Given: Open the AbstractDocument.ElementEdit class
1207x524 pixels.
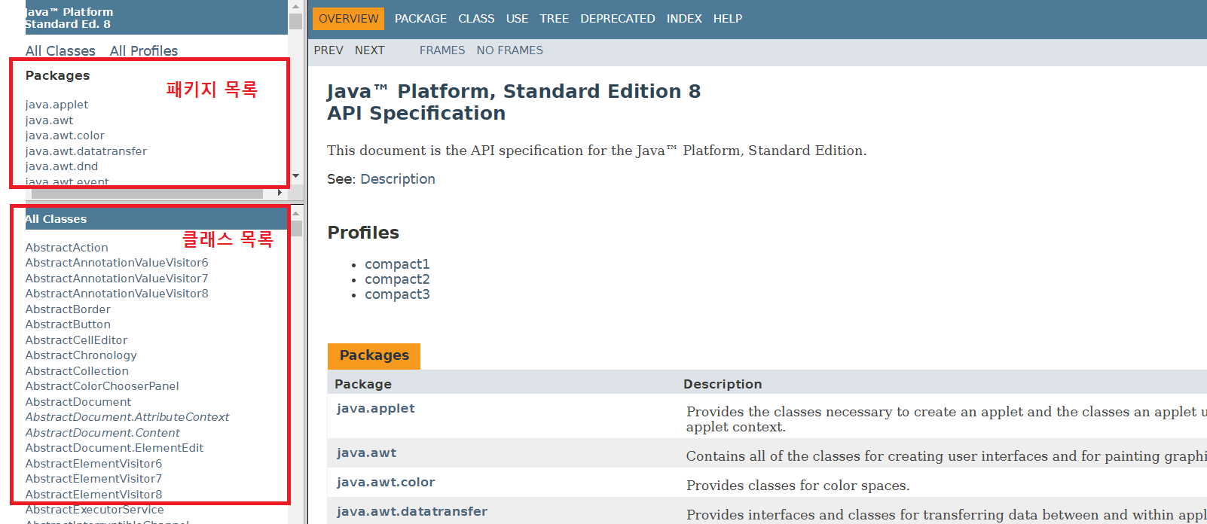Looking at the screenshot, I should pyautogui.click(x=115, y=448).
